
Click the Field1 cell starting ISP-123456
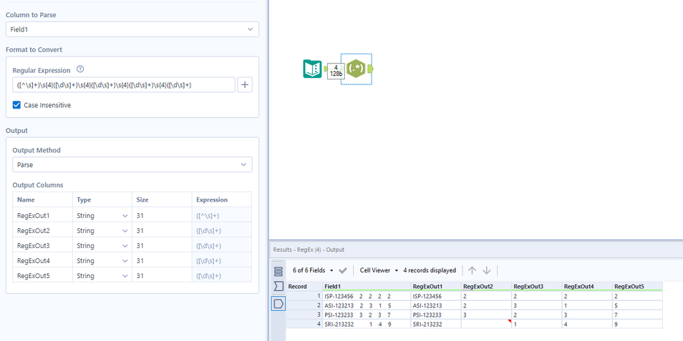pyautogui.click(x=367, y=296)
